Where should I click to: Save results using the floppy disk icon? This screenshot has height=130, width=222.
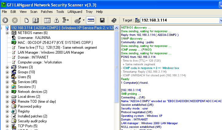(x=102, y=20)
